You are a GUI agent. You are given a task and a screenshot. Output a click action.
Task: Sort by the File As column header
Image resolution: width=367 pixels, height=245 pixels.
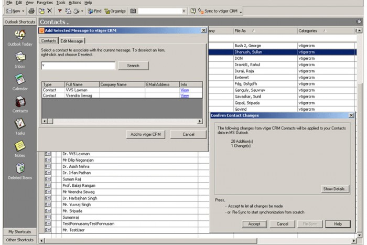265,30
